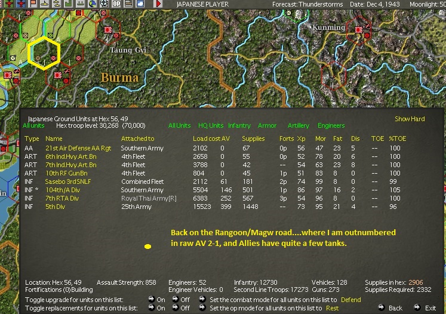This screenshot has width=446, height=314.
Task: Click the Back button
Action: click(x=390, y=308)
